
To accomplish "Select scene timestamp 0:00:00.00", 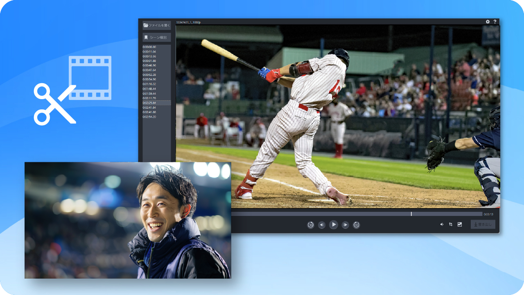I will click(x=149, y=47).
